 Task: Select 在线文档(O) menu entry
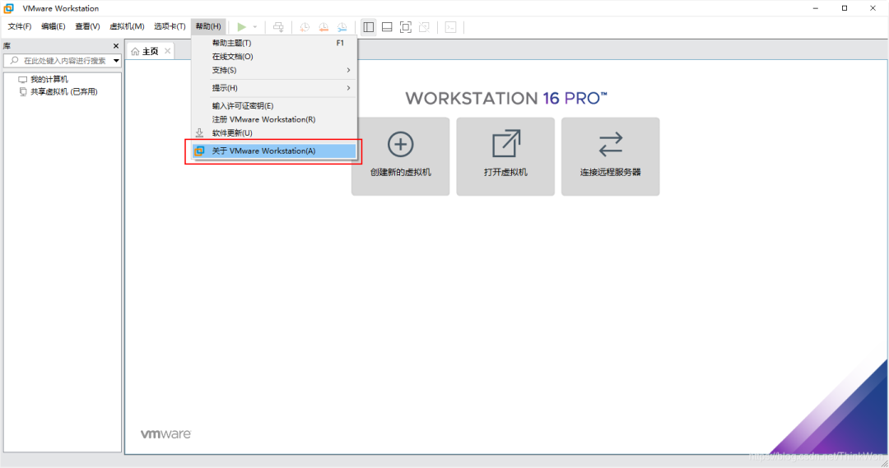274,57
